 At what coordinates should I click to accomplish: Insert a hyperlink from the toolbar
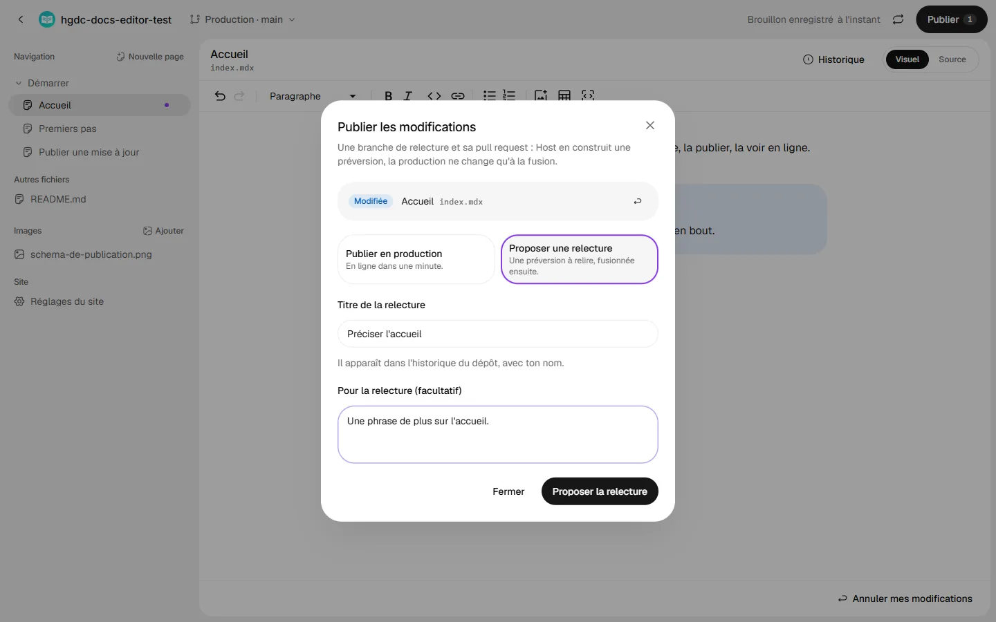pyautogui.click(x=458, y=96)
